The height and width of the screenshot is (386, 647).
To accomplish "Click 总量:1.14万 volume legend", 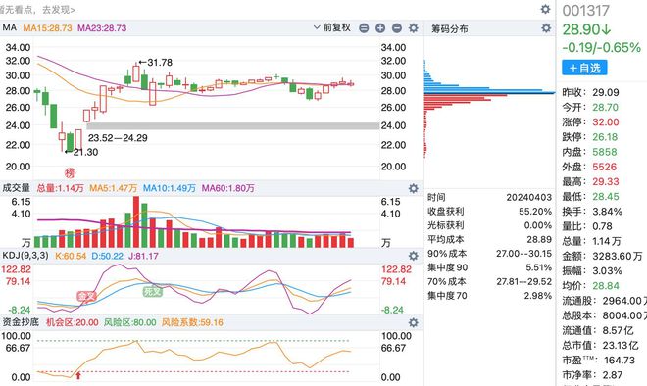I will [x=60, y=188].
